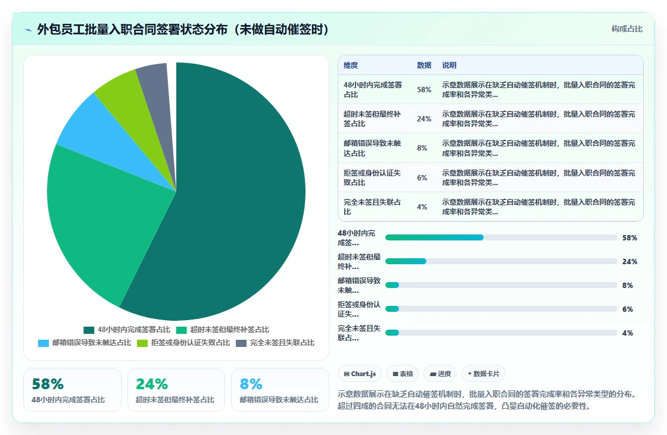The height and width of the screenshot is (435, 667).
Task: Click the first row description text
Action: coord(538,90)
